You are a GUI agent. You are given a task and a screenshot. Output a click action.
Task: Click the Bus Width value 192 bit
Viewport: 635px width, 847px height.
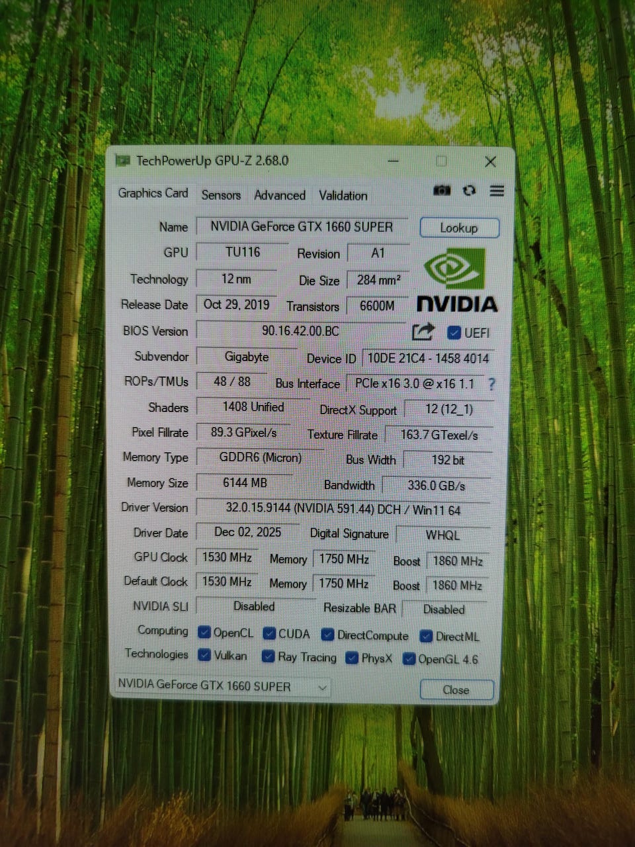448,461
